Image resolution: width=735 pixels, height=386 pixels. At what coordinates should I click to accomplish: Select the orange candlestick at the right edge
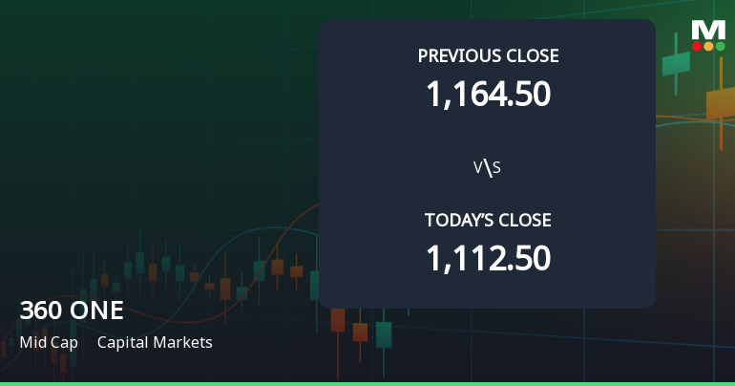pos(720,103)
